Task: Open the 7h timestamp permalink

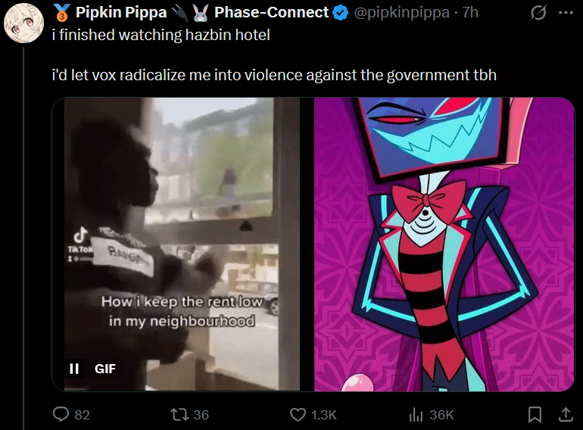Action: coord(470,13)
